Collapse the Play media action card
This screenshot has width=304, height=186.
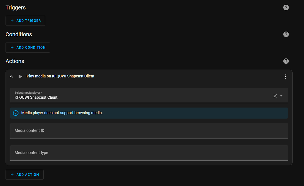point(11,76)
